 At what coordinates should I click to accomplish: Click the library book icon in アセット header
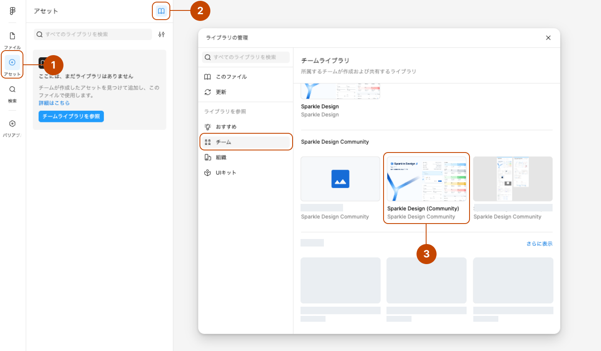coord(161,11)
